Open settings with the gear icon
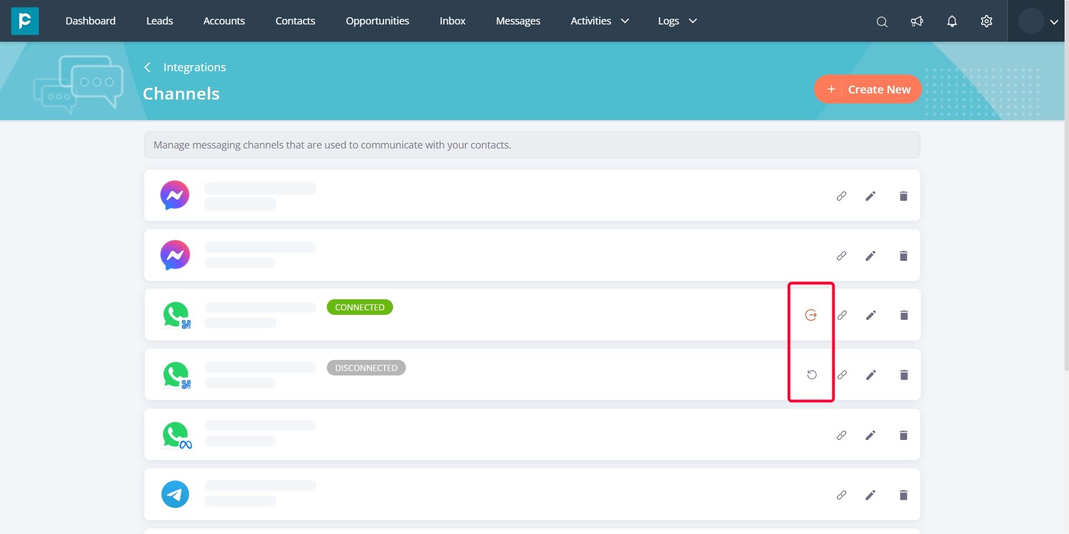 pyautogui.click(x=986, y=21)
